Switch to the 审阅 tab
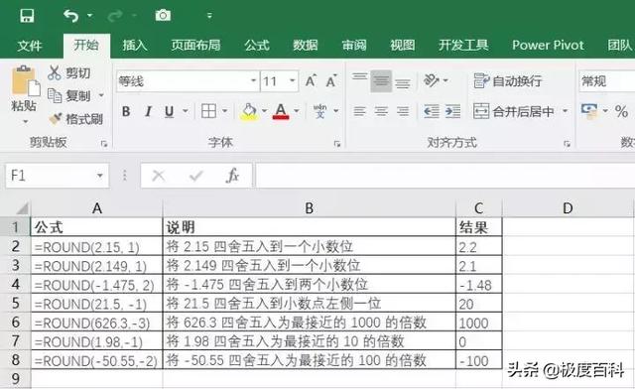Screen dimensions: 635x389 coord(354,45)
